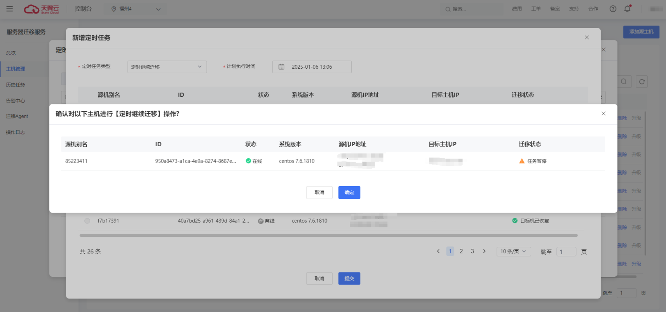Click the background refresh icon button
The height and width of the screenshot is (312, 666).
point(642,81)
